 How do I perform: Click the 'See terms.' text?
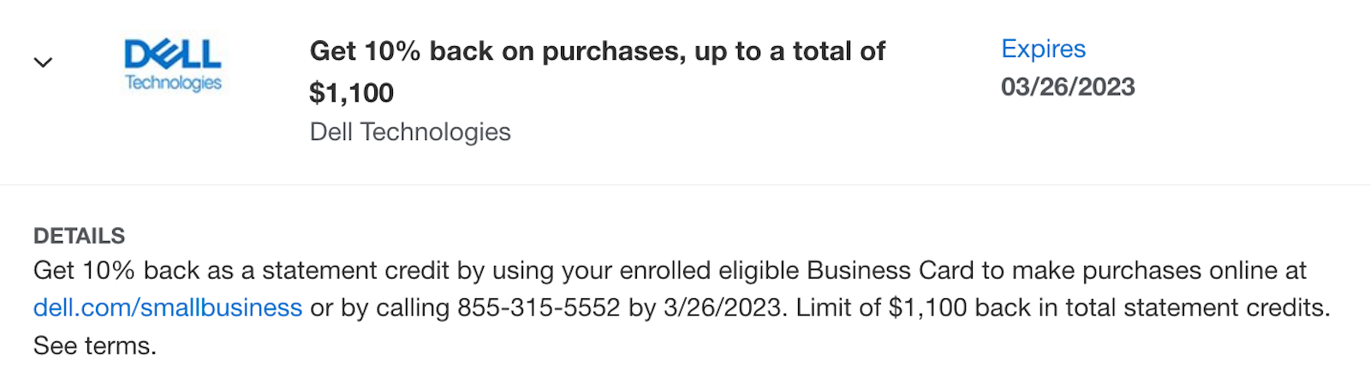point(95,346)
